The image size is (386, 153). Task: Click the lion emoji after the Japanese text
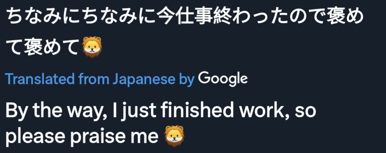[92, 47]
